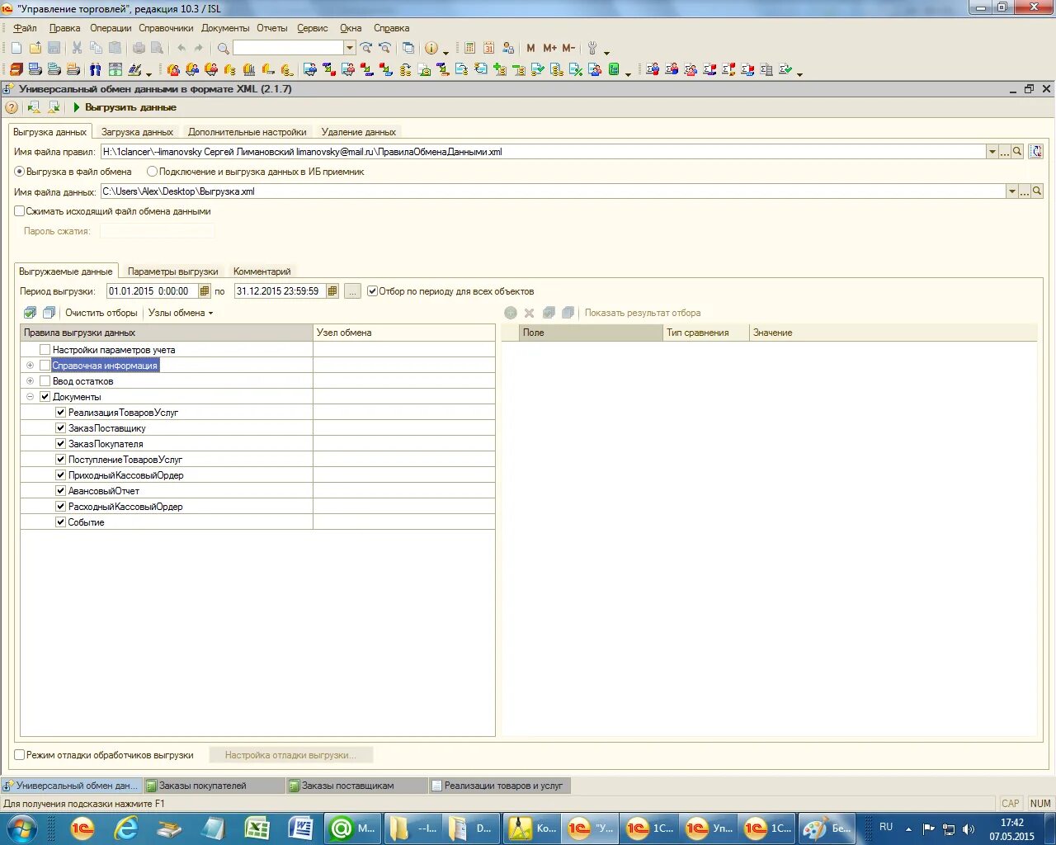Image resolution: width=1056 pixels, height=845 pixels.
Task: Uncheck all export rules icon
Action: pos(49,313)
